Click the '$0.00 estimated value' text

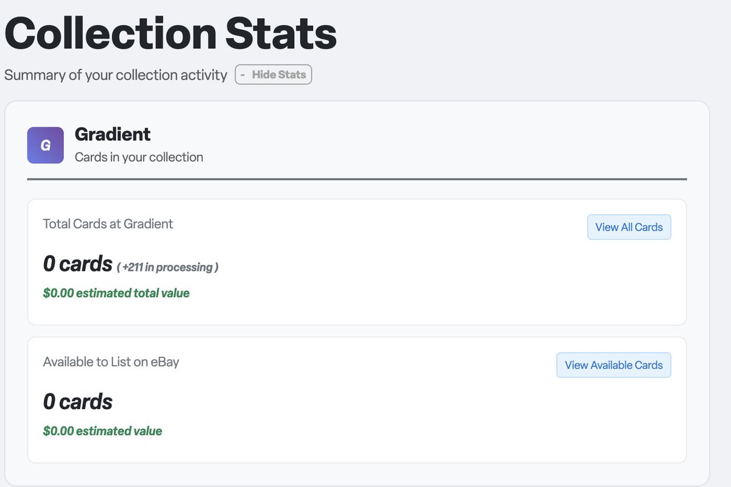click(x=102, y=432)
